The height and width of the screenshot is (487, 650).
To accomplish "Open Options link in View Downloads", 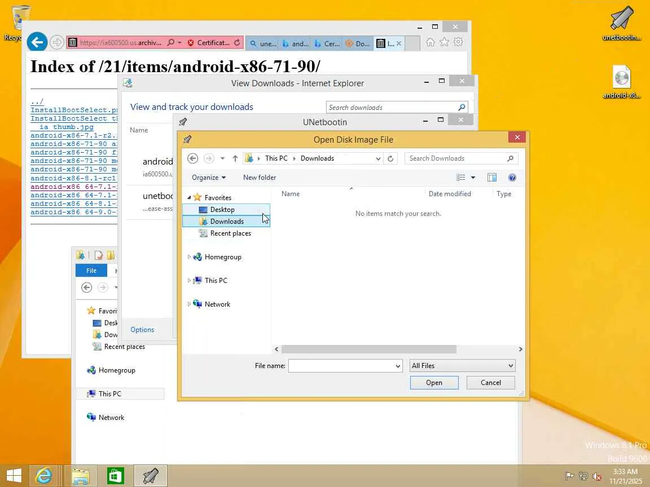I will [142, 330].
